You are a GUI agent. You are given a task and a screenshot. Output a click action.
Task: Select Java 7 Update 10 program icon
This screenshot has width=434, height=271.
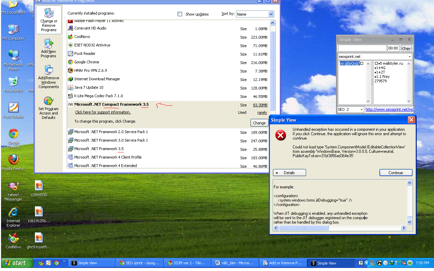71,88
